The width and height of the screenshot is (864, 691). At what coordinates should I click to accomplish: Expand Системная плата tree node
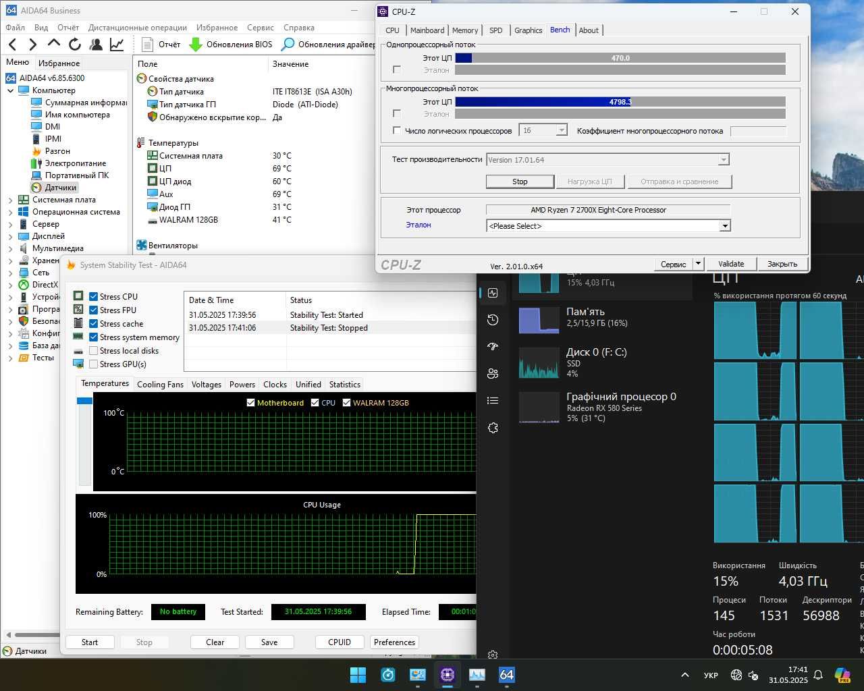(10, 200)
